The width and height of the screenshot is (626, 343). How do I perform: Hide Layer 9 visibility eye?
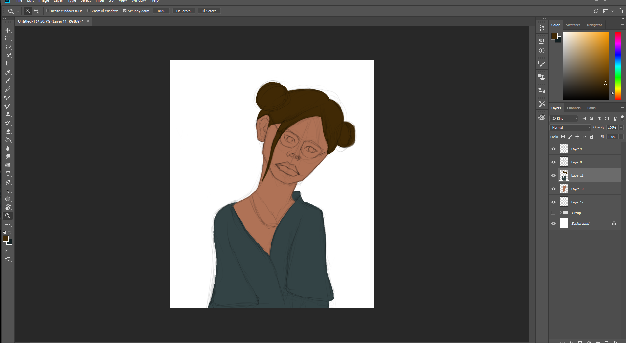pyautogui.click(x=553, y=149)
